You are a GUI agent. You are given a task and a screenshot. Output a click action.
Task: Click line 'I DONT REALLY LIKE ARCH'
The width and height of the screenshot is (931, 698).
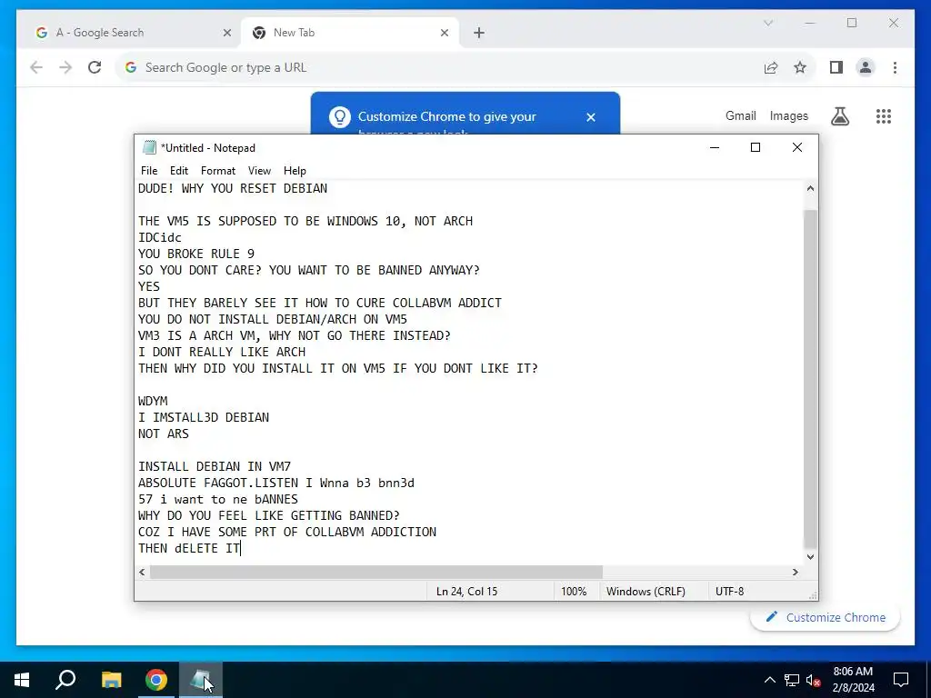222,352
